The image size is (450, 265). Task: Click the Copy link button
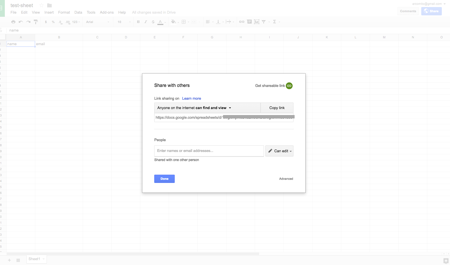point(277,108)
